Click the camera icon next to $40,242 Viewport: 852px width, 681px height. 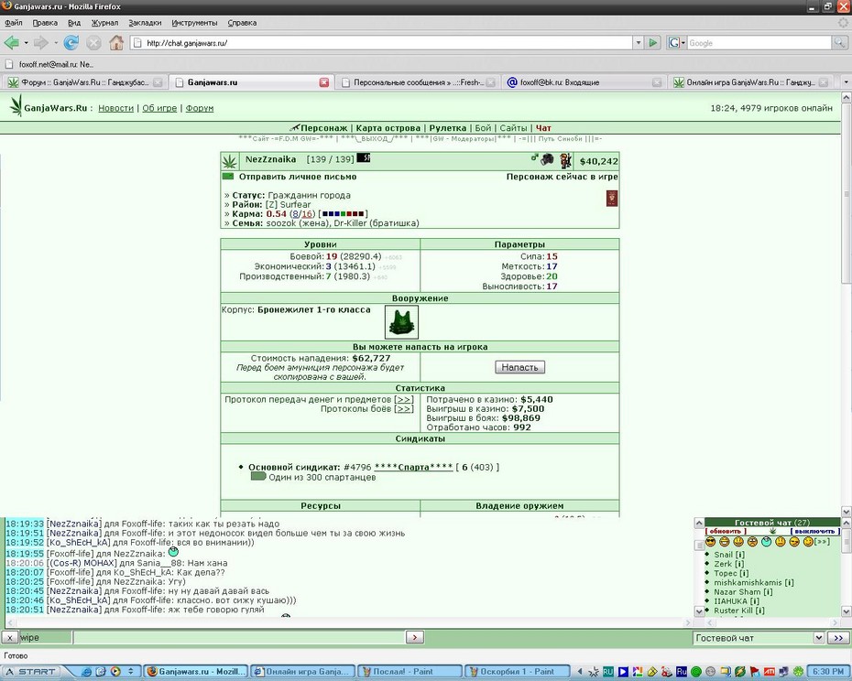point(548,159)
